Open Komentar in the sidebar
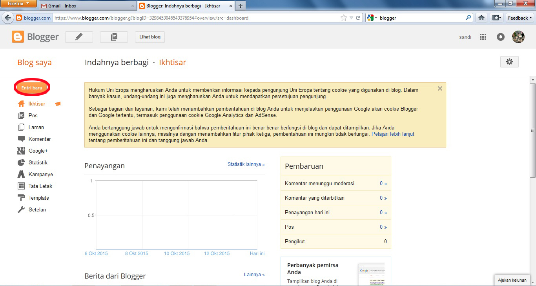The image size is (536, 286). coord(40,139)
